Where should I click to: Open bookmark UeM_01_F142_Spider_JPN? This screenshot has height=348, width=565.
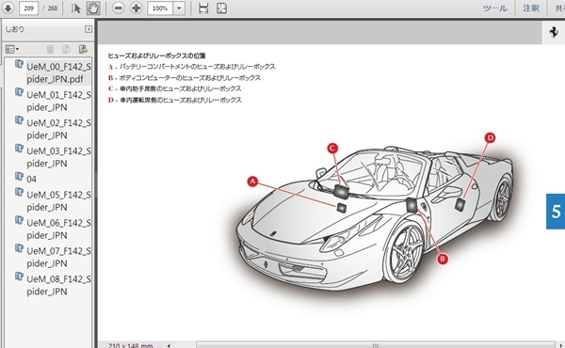[58, 101]
